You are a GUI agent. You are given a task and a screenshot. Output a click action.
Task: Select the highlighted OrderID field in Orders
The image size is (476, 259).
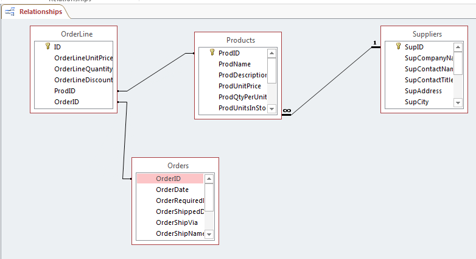(169, 179)
